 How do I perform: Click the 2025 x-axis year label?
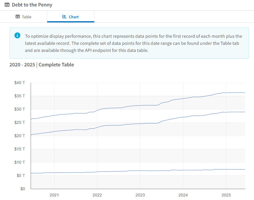coord(226,195)
